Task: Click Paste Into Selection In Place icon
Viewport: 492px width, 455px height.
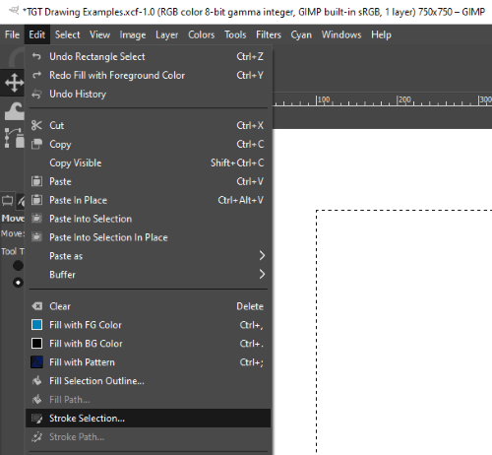Action: coord(36,237)
